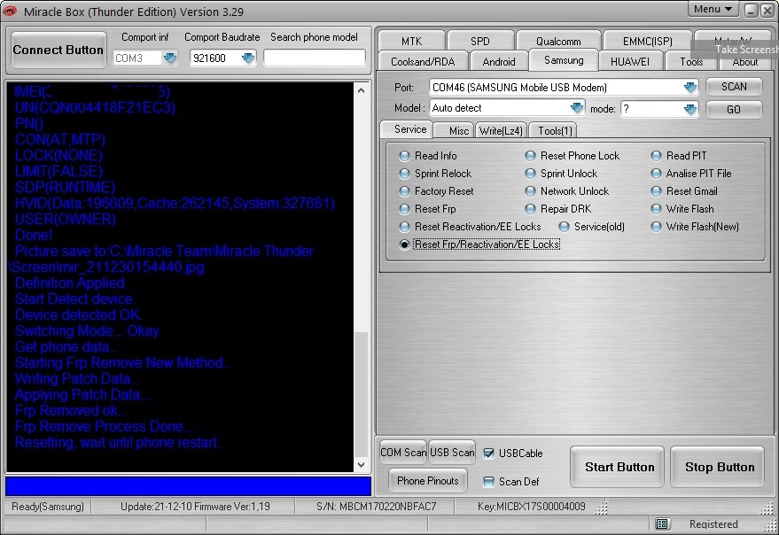Click 'Device detected OK' log line
This screenshot has width=779, height=535.
tap(78, 315)
